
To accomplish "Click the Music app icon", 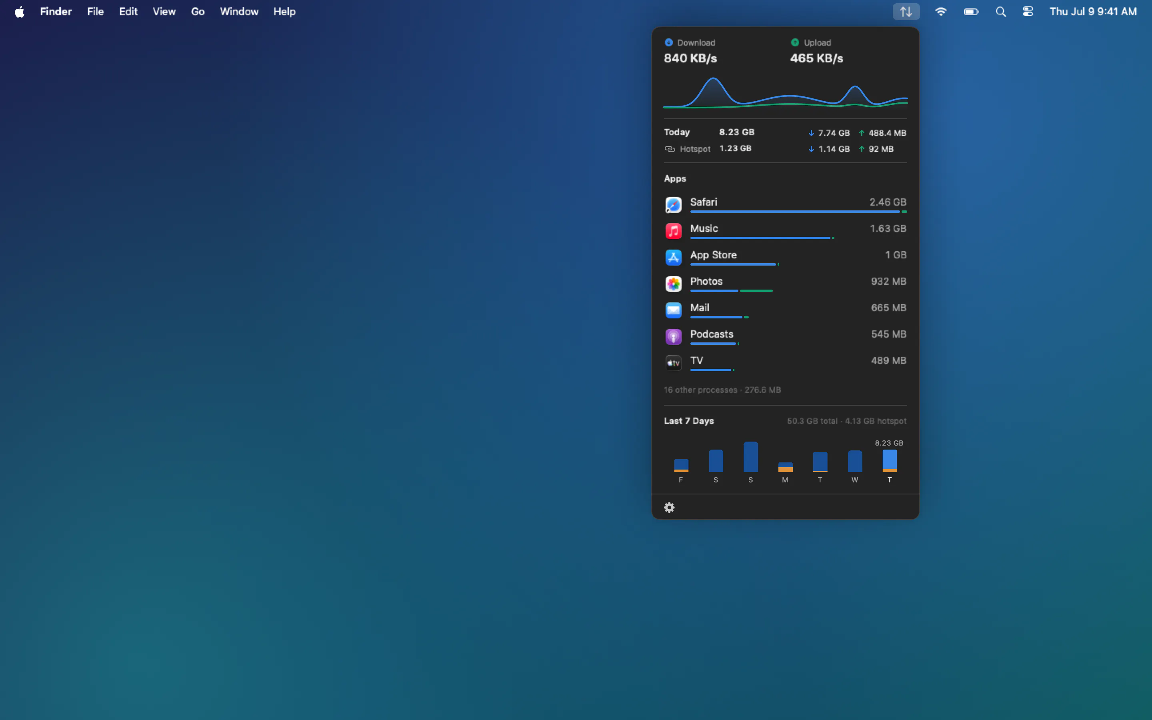I will [673, 231].
